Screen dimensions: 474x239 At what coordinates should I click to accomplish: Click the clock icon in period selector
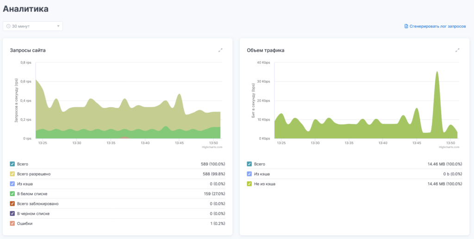(x=8, y=26)
